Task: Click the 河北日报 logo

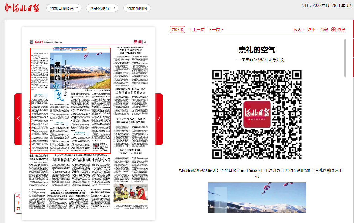Action: (22, 8)
